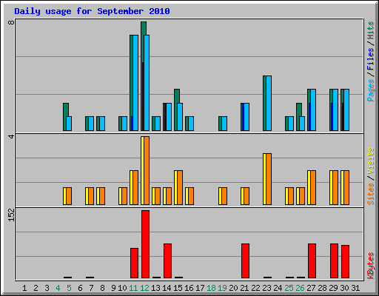Click the 'Visits' legend label
Viewport: 379px width, 296px height.
(370, 161)
